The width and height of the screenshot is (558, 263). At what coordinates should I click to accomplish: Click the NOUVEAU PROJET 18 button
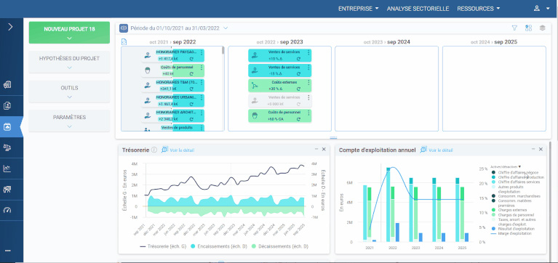coord(69,33)
